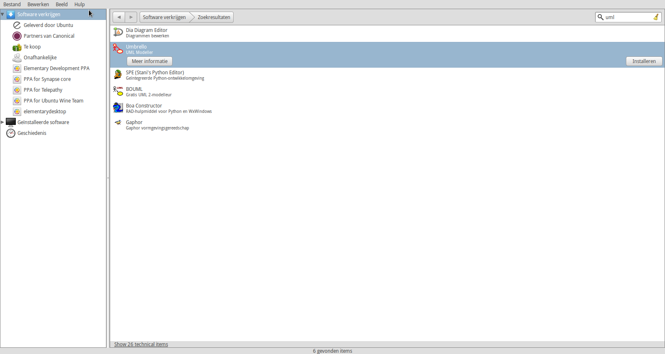This screenshot has height=354, width=665.
Task: Click the Partners van Canonical purple icon
Action: [x=17, y=36]
